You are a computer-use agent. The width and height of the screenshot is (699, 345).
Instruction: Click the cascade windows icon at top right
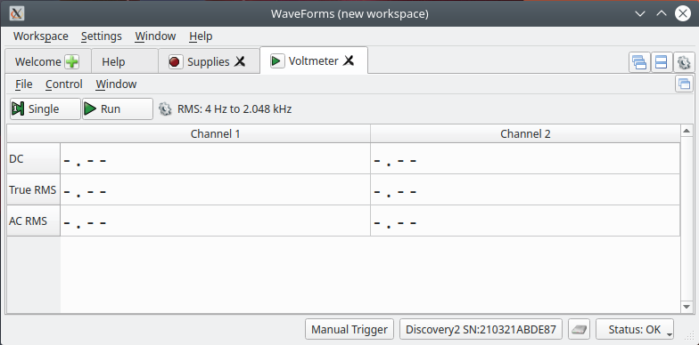639,62
